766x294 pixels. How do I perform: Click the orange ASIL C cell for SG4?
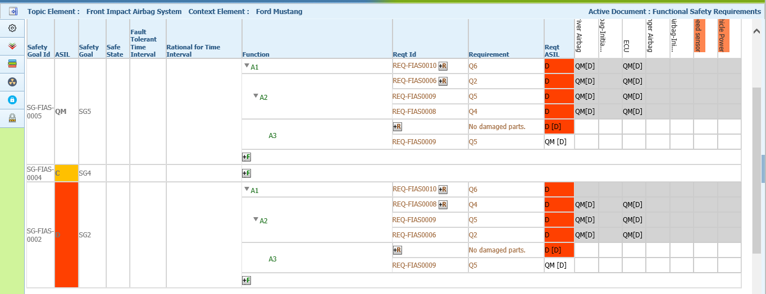point(66,173)
